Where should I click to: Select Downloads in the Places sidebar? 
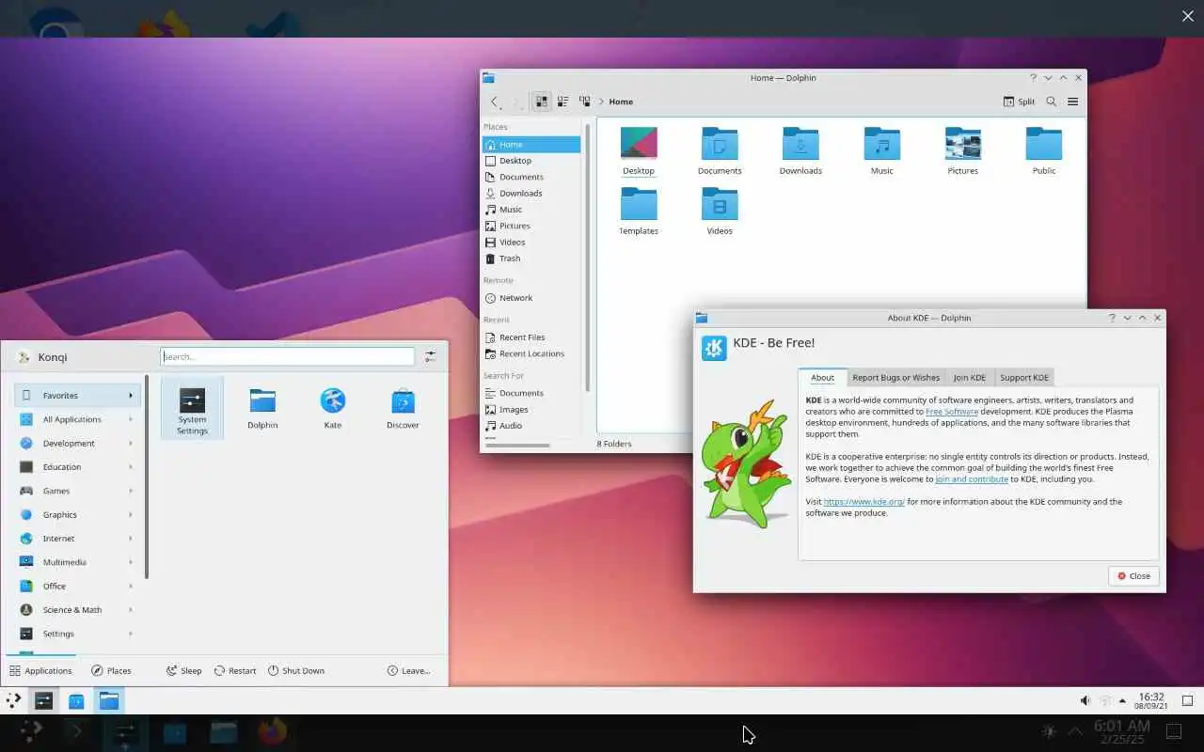click(531, 194)
